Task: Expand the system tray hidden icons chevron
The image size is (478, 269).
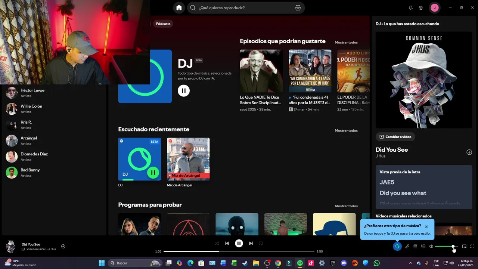Action: click(x=411, y=263)
